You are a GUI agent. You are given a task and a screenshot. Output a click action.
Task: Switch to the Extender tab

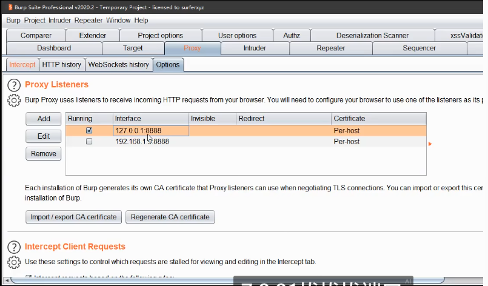(92, 36)
